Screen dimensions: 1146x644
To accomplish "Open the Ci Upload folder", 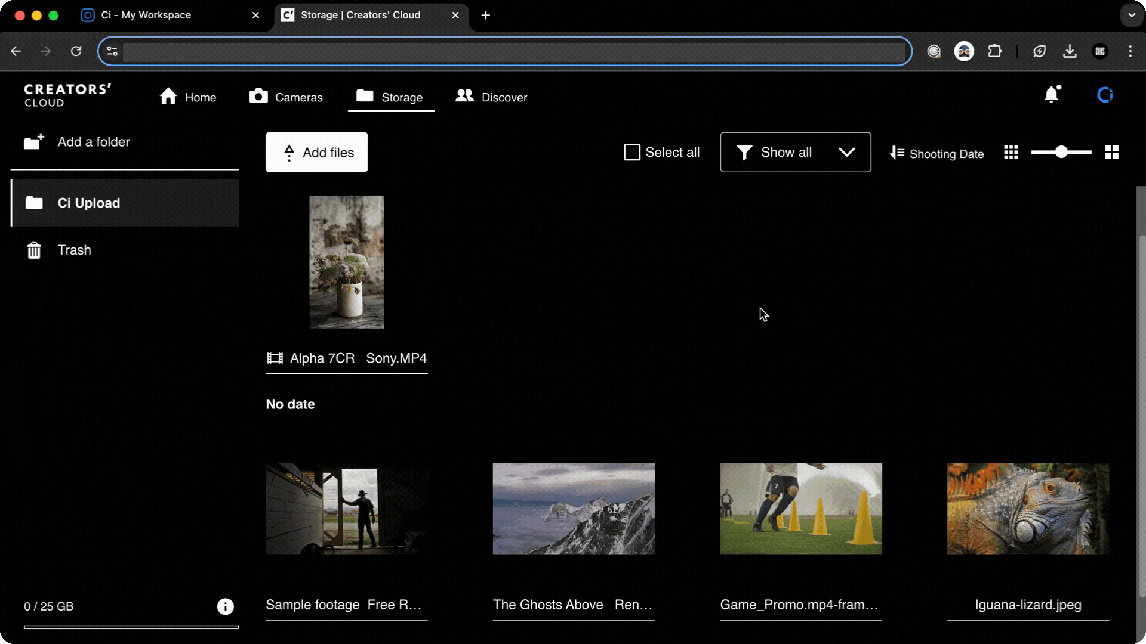I will (125, 203).
